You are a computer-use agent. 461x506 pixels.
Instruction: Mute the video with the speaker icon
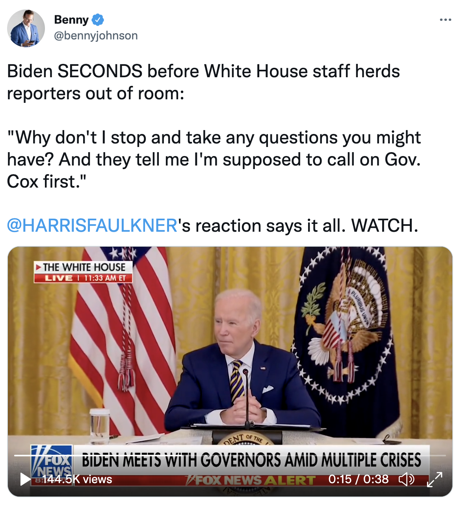click(x=406, y=479)
